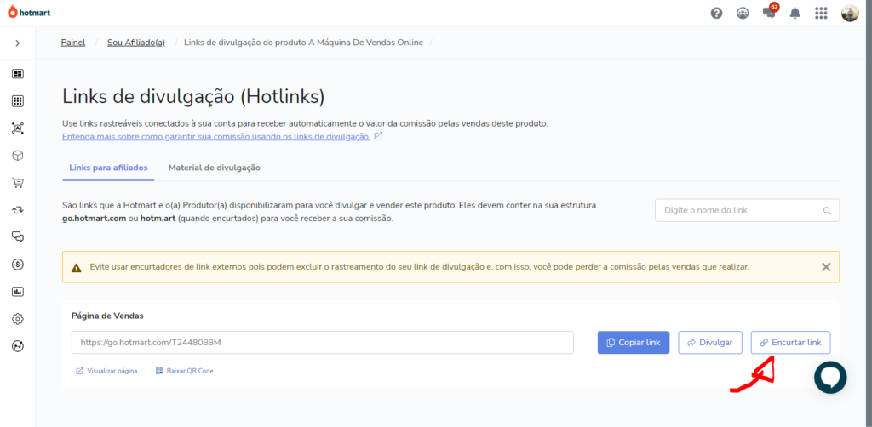
Task: Open the floating chat support bubble
Action: point(830,378)
